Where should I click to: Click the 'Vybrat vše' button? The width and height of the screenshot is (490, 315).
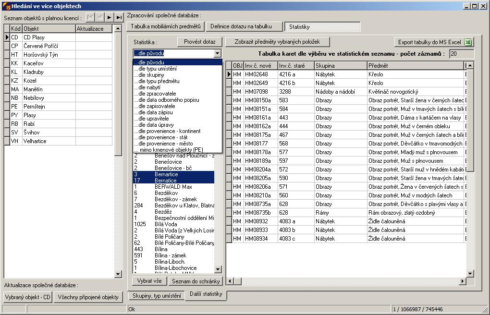point(149,281)
